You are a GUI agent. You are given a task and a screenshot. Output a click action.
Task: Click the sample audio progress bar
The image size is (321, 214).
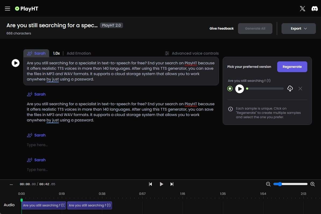pos(265,89)
